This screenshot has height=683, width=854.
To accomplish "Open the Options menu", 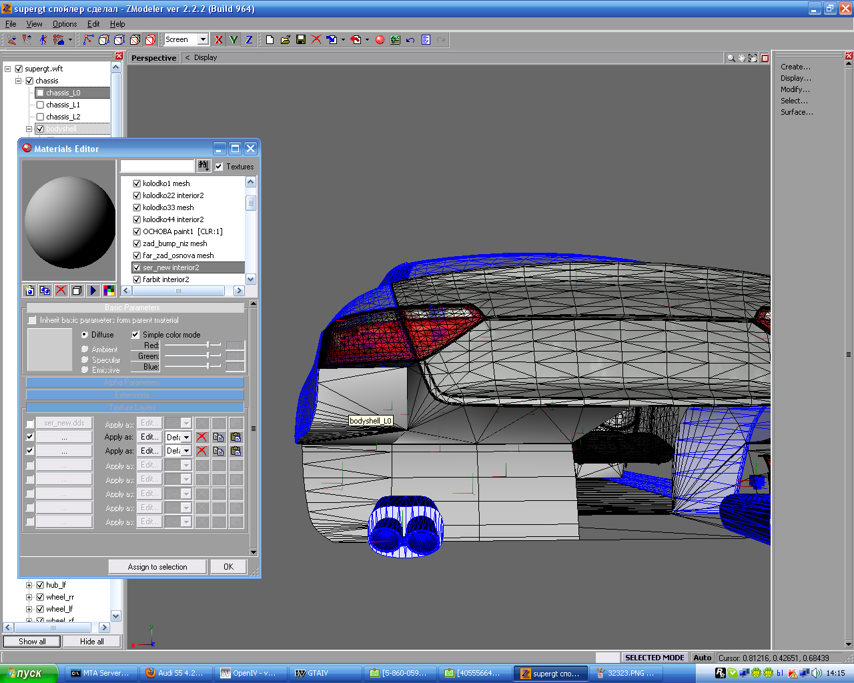I will pyautogui.click(x=65, y=24).
